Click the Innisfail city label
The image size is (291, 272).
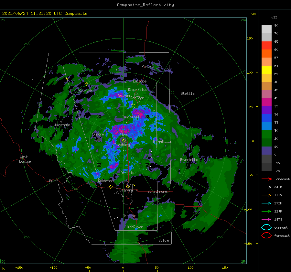131,117
